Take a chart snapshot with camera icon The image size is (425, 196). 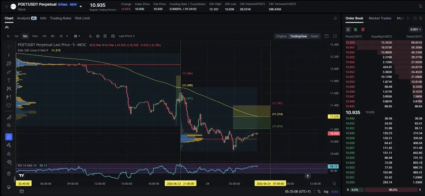click(x=113, y=36)
